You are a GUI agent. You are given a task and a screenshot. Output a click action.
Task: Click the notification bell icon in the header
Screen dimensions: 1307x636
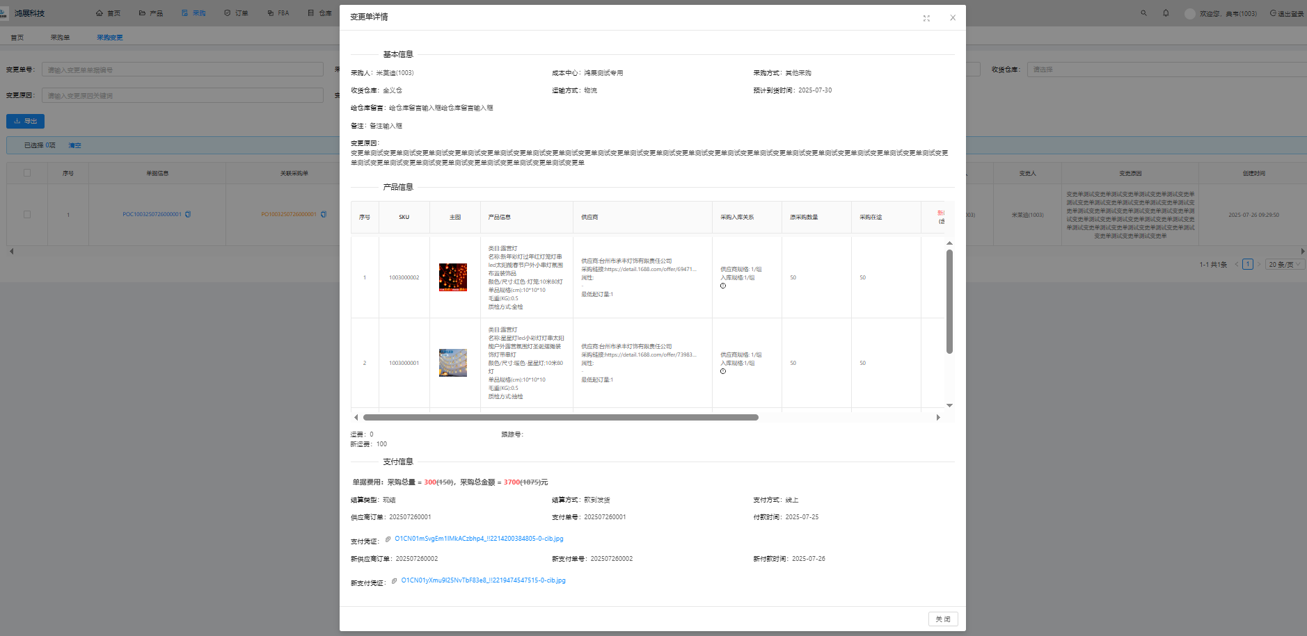(x=1166, y=13)
